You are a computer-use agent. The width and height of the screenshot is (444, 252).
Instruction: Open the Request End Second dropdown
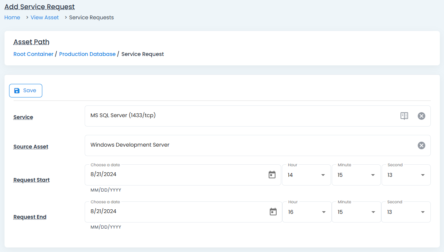pos(406,212)
